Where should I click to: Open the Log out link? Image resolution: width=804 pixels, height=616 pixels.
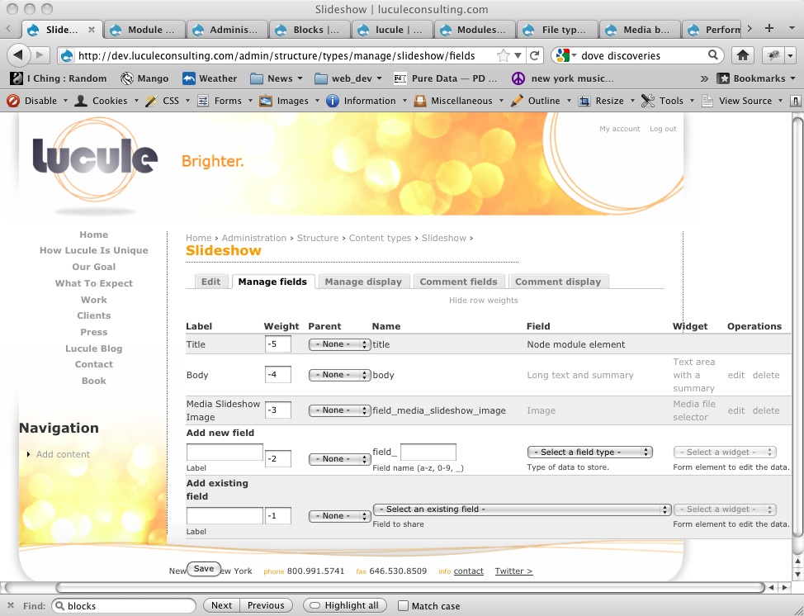[663, 130]
